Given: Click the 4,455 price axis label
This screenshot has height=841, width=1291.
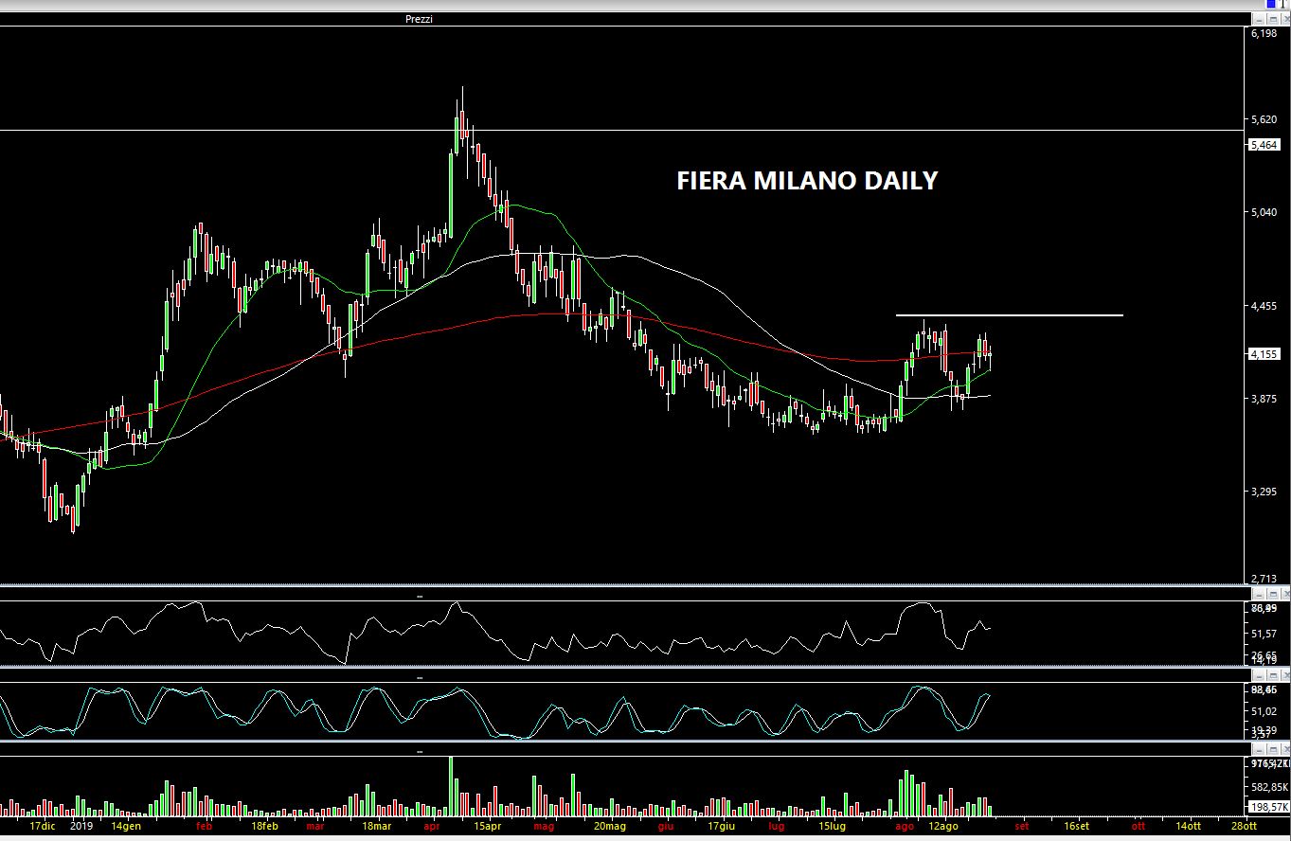Looking at the screenshot, I should point(1264,306).
